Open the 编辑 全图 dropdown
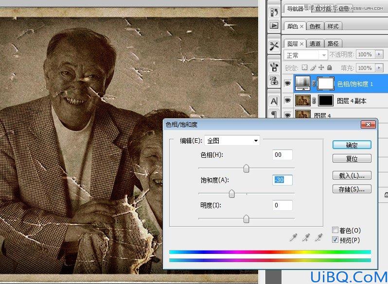The height and width of the screenshot is (284, 388). (x=232, y=141)
